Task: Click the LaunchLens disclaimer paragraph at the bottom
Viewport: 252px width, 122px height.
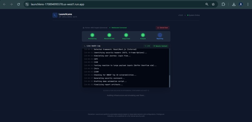Action: (x=126, y=115)
